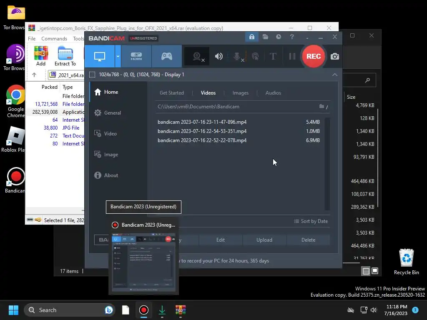Click the output path C:\Users\vm6\Documents\Bandicam
The image size is (427, 320).
[x=198, y=107]
